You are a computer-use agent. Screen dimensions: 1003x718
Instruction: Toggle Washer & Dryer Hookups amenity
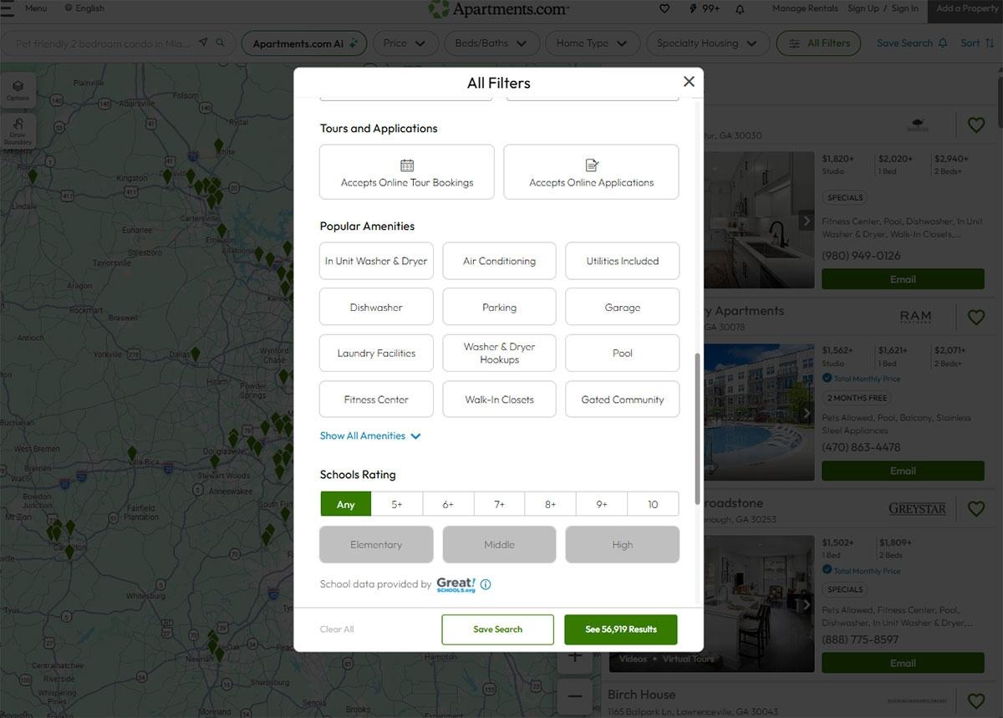point(499,353)
